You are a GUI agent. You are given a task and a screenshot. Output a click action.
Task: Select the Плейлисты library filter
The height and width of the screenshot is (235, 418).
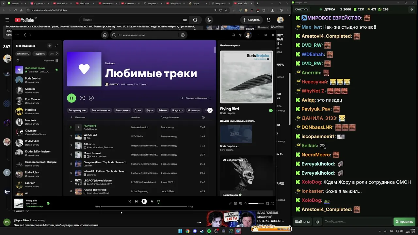23,54
